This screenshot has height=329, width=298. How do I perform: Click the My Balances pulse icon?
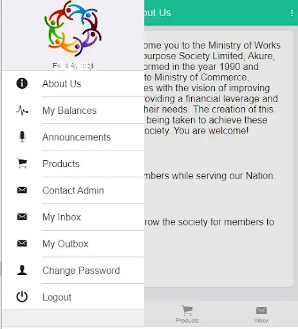[22, 110]
